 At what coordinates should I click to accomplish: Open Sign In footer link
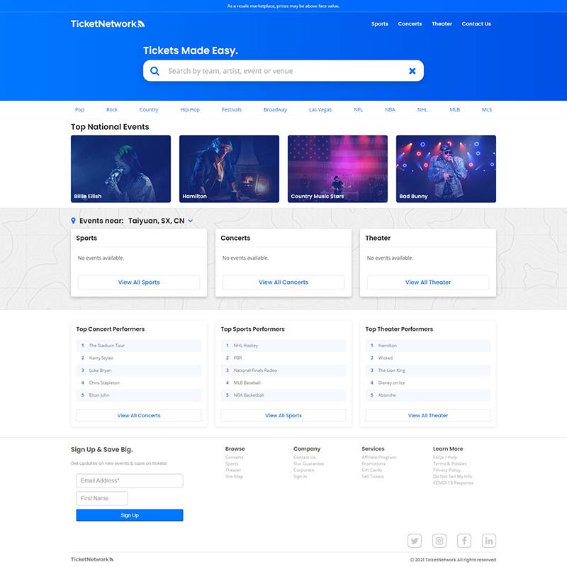pos(300,476)
